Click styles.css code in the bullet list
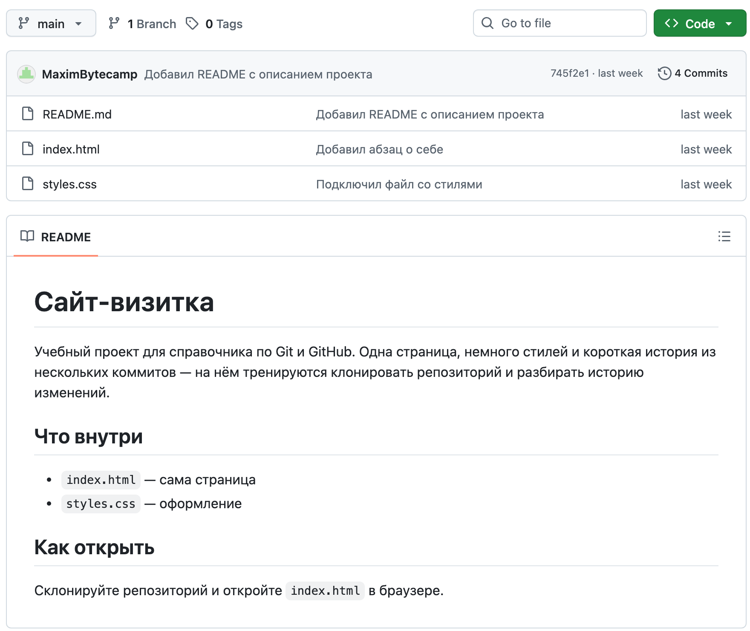Viewport: 750px width, 631px height. click(101, 504)
